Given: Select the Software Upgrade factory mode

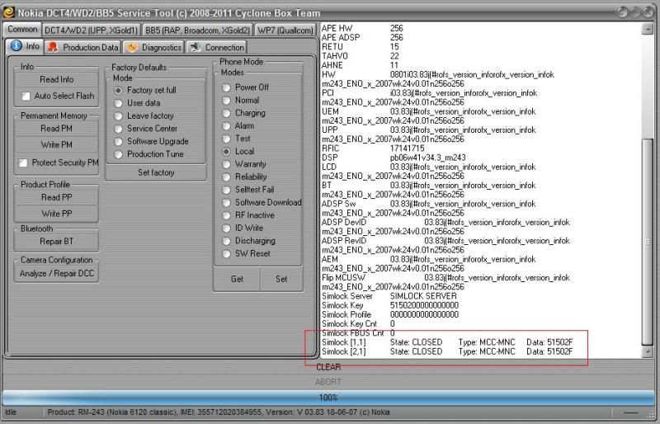Looking at the screenshot, I should pos(119,141).
